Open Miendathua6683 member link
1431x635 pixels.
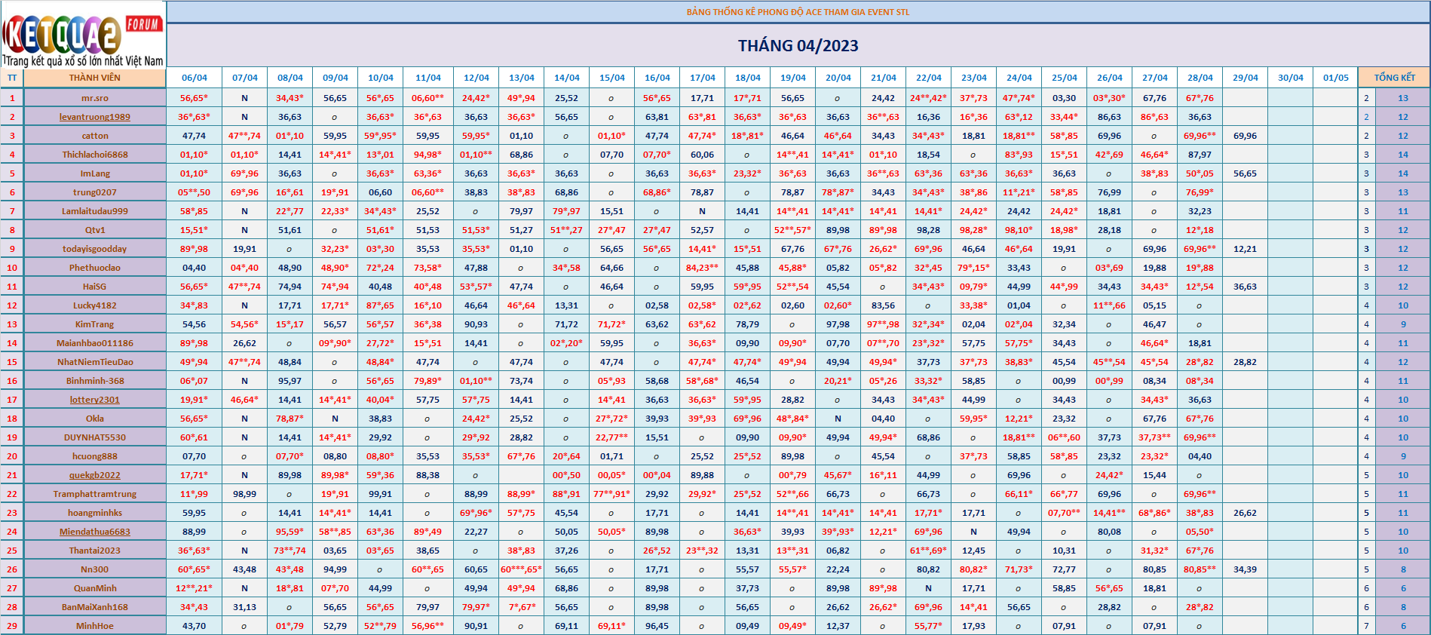click(95, 532)
